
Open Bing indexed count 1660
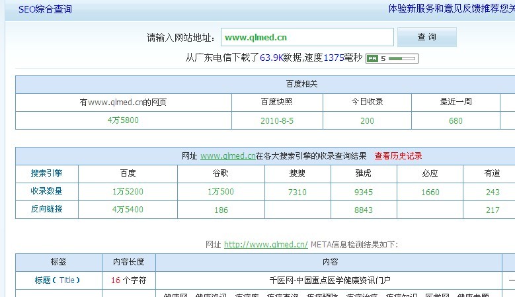click(x=430, y=192)
